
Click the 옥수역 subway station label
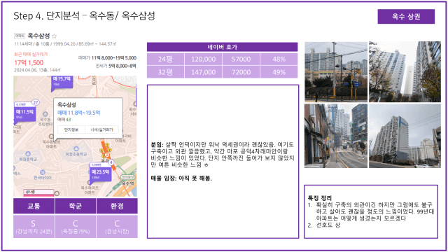(128, 183)
